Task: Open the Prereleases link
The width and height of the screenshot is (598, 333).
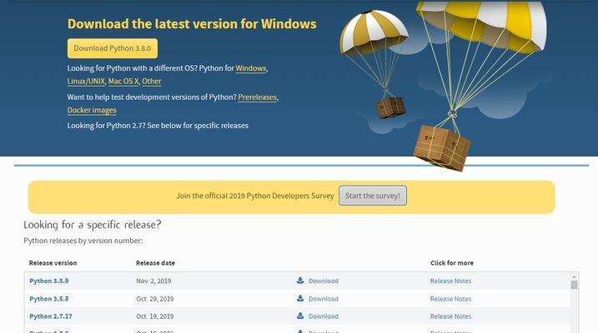Action: (258, 97)
